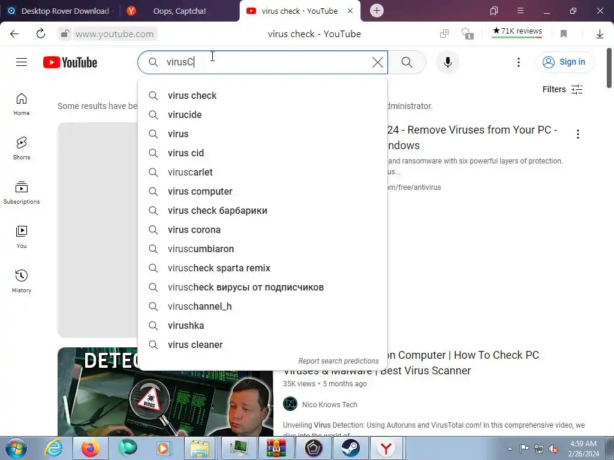
Task: Bookmark this page
Action: 564,34
